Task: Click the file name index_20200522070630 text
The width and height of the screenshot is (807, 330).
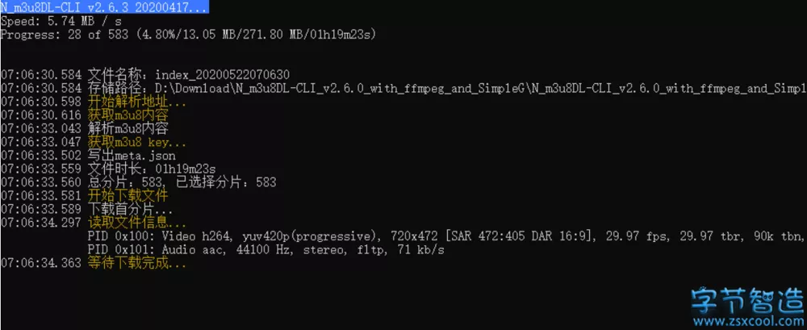Action: [x=222, y=74]
